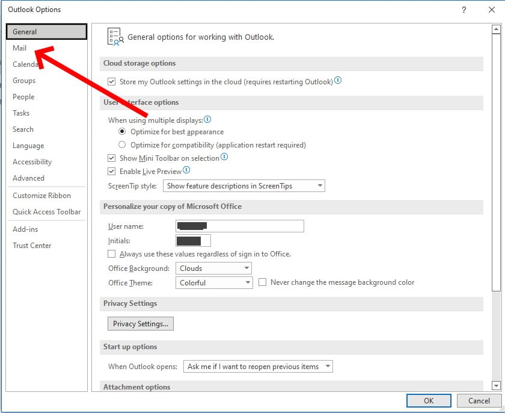Click the scrollbar up arrow

tap(496, 29)
